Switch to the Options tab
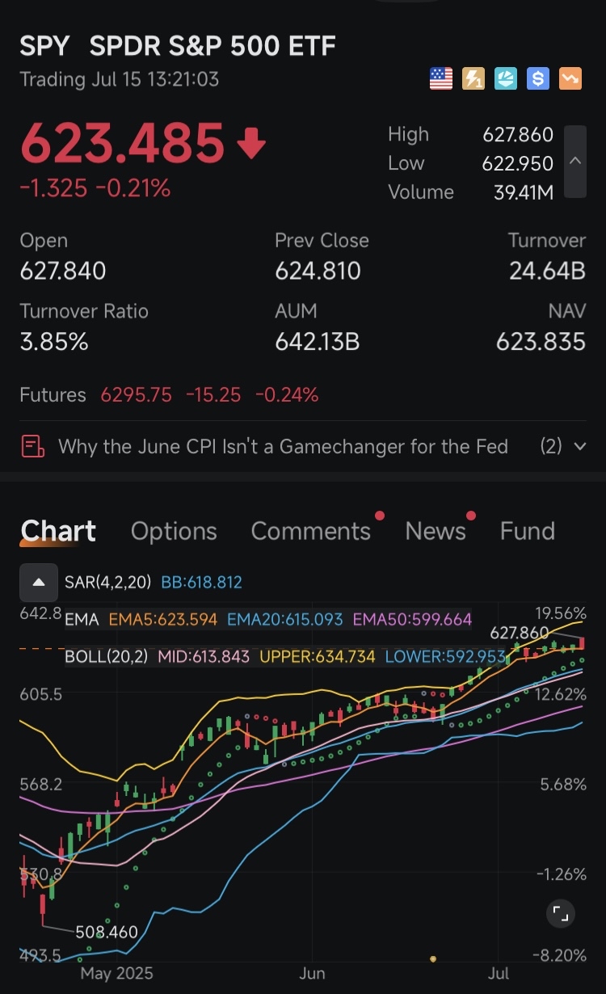The width and height of the screenshot is (606, 994). (174, 531)
